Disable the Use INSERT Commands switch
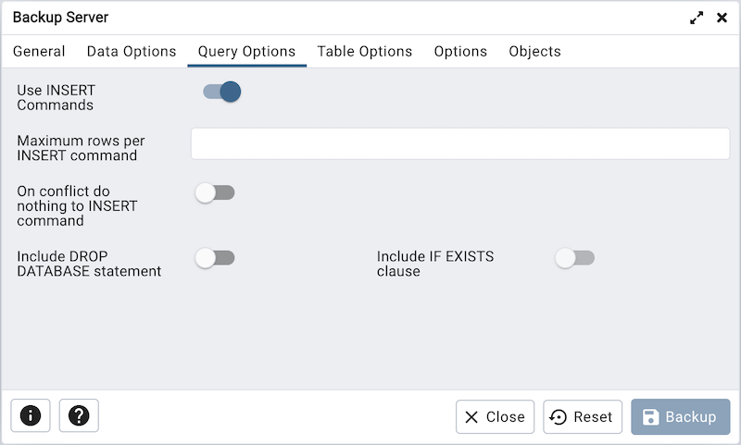This screenshot has height=445, width=741. pos(222,92)
